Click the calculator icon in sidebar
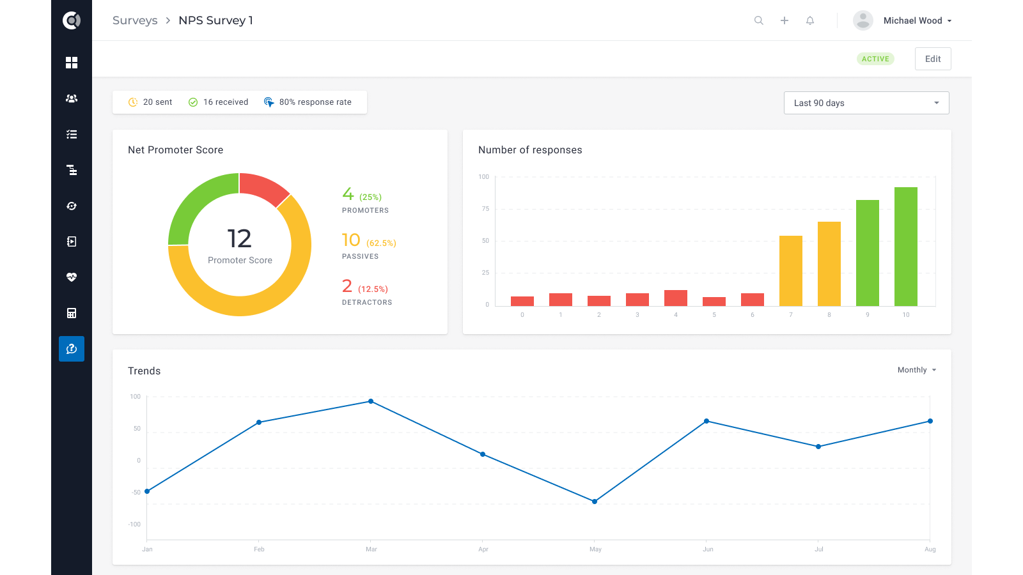This screenshot has height=575, width=1023. pos(72,313)
